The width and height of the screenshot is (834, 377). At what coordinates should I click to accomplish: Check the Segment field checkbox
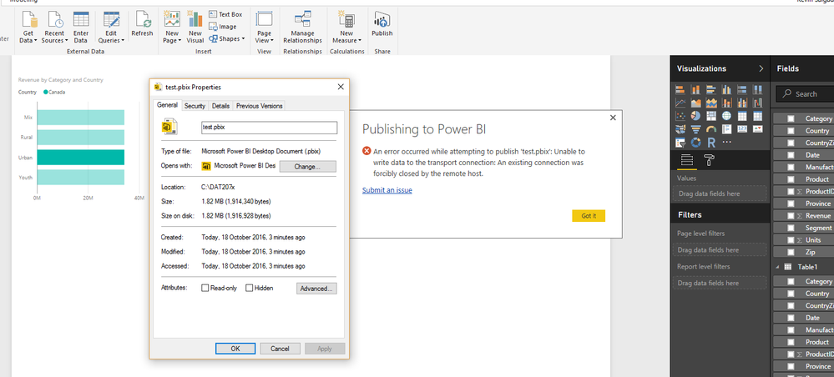pyautogui.click(x=791, y=228)
